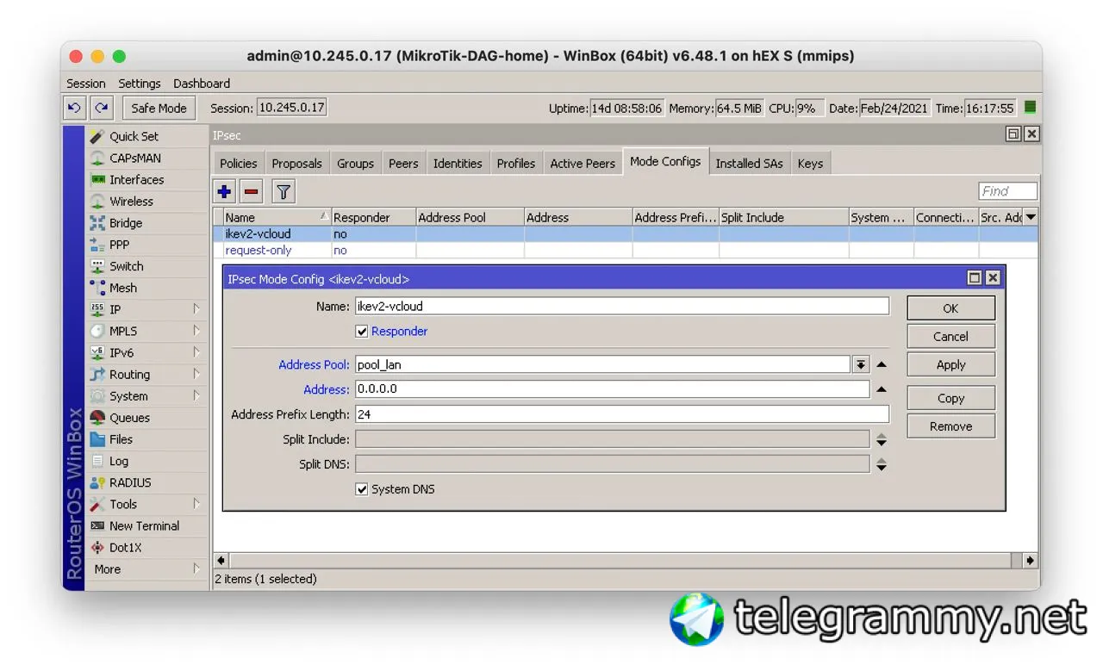The image size is (1103, 671).
Task: Click the Find search box
Action: tap(1007, 191)
